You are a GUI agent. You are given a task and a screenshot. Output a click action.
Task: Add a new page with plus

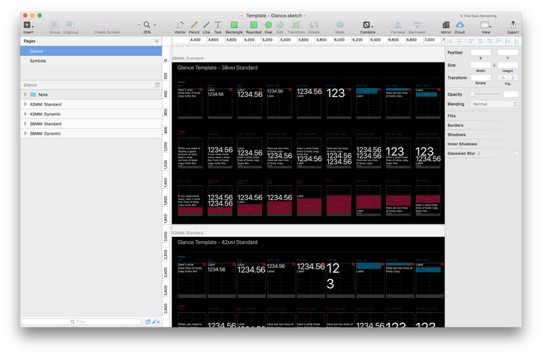point(157,41)
